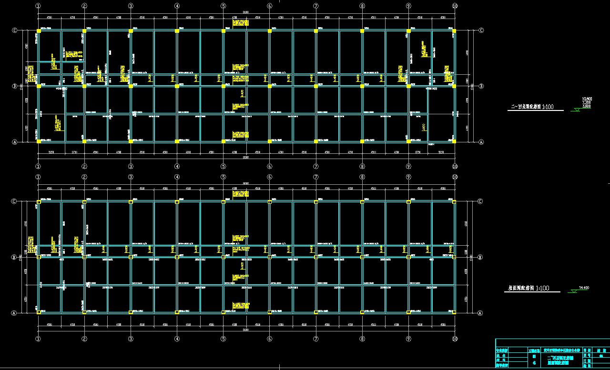
Task: Click axis bubble 1 above the upper plan
Action: 38,6
